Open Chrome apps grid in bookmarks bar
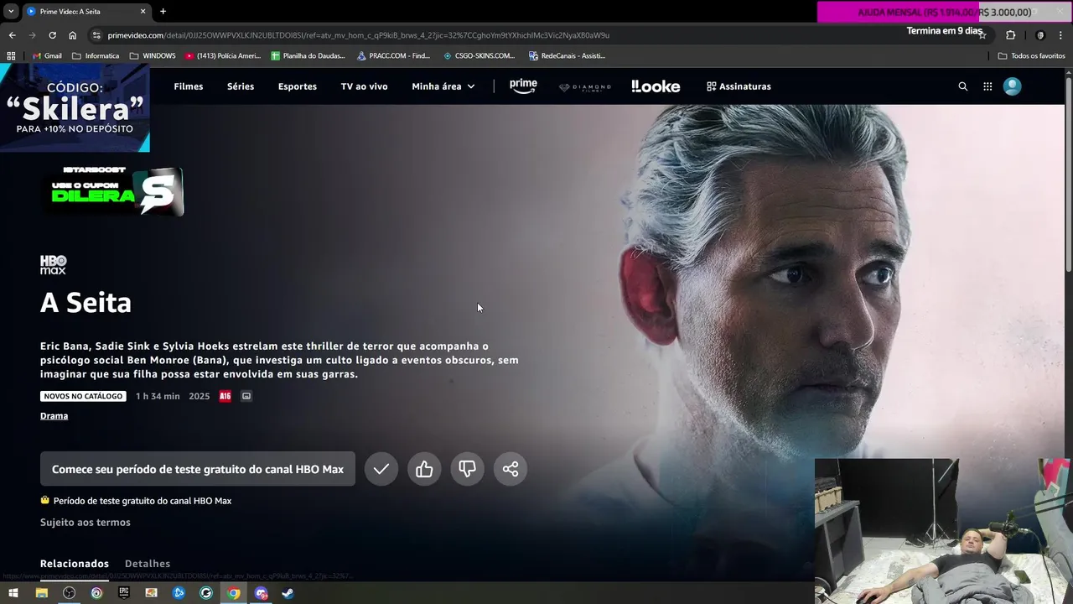The width and height of the screenshot is (1073, 604). point(11,56)
